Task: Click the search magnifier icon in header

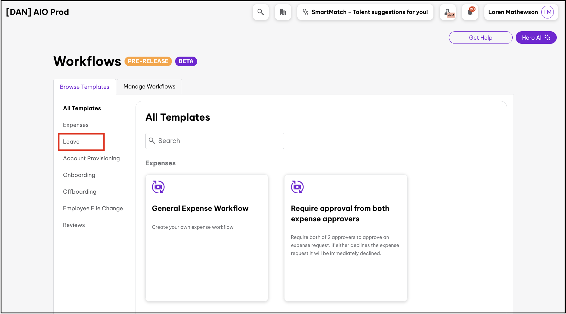Action: click(x=261, y=12)
